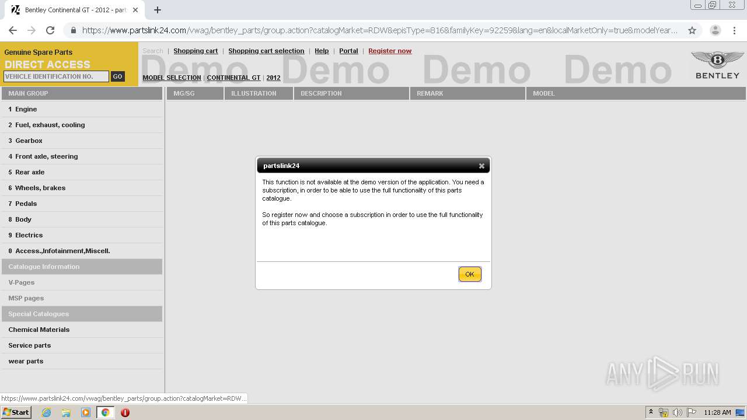Reload the page
747x420 pixels.
(50, 30)
